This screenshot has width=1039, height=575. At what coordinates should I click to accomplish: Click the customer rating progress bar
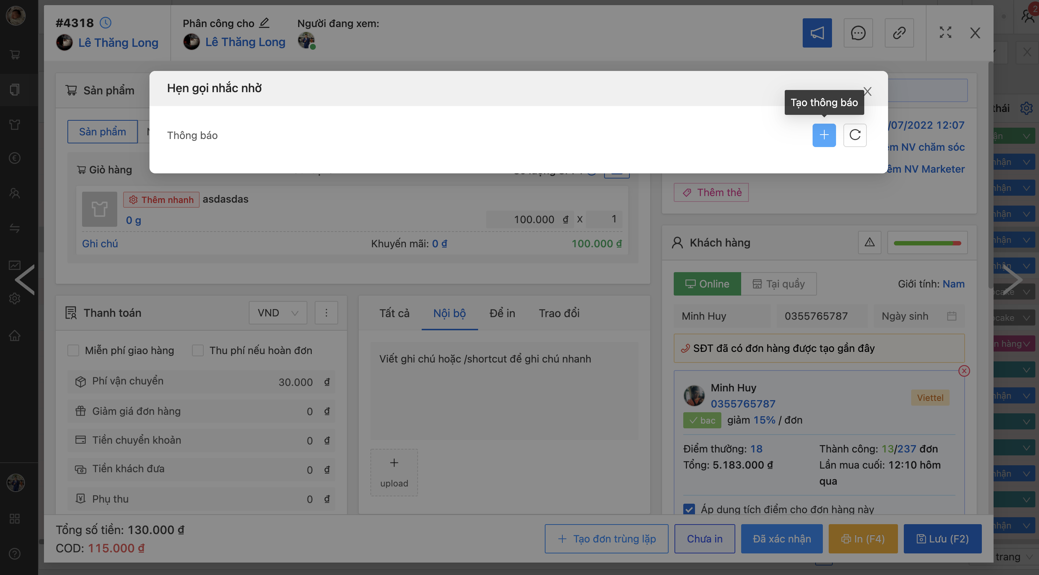[927, 243]
